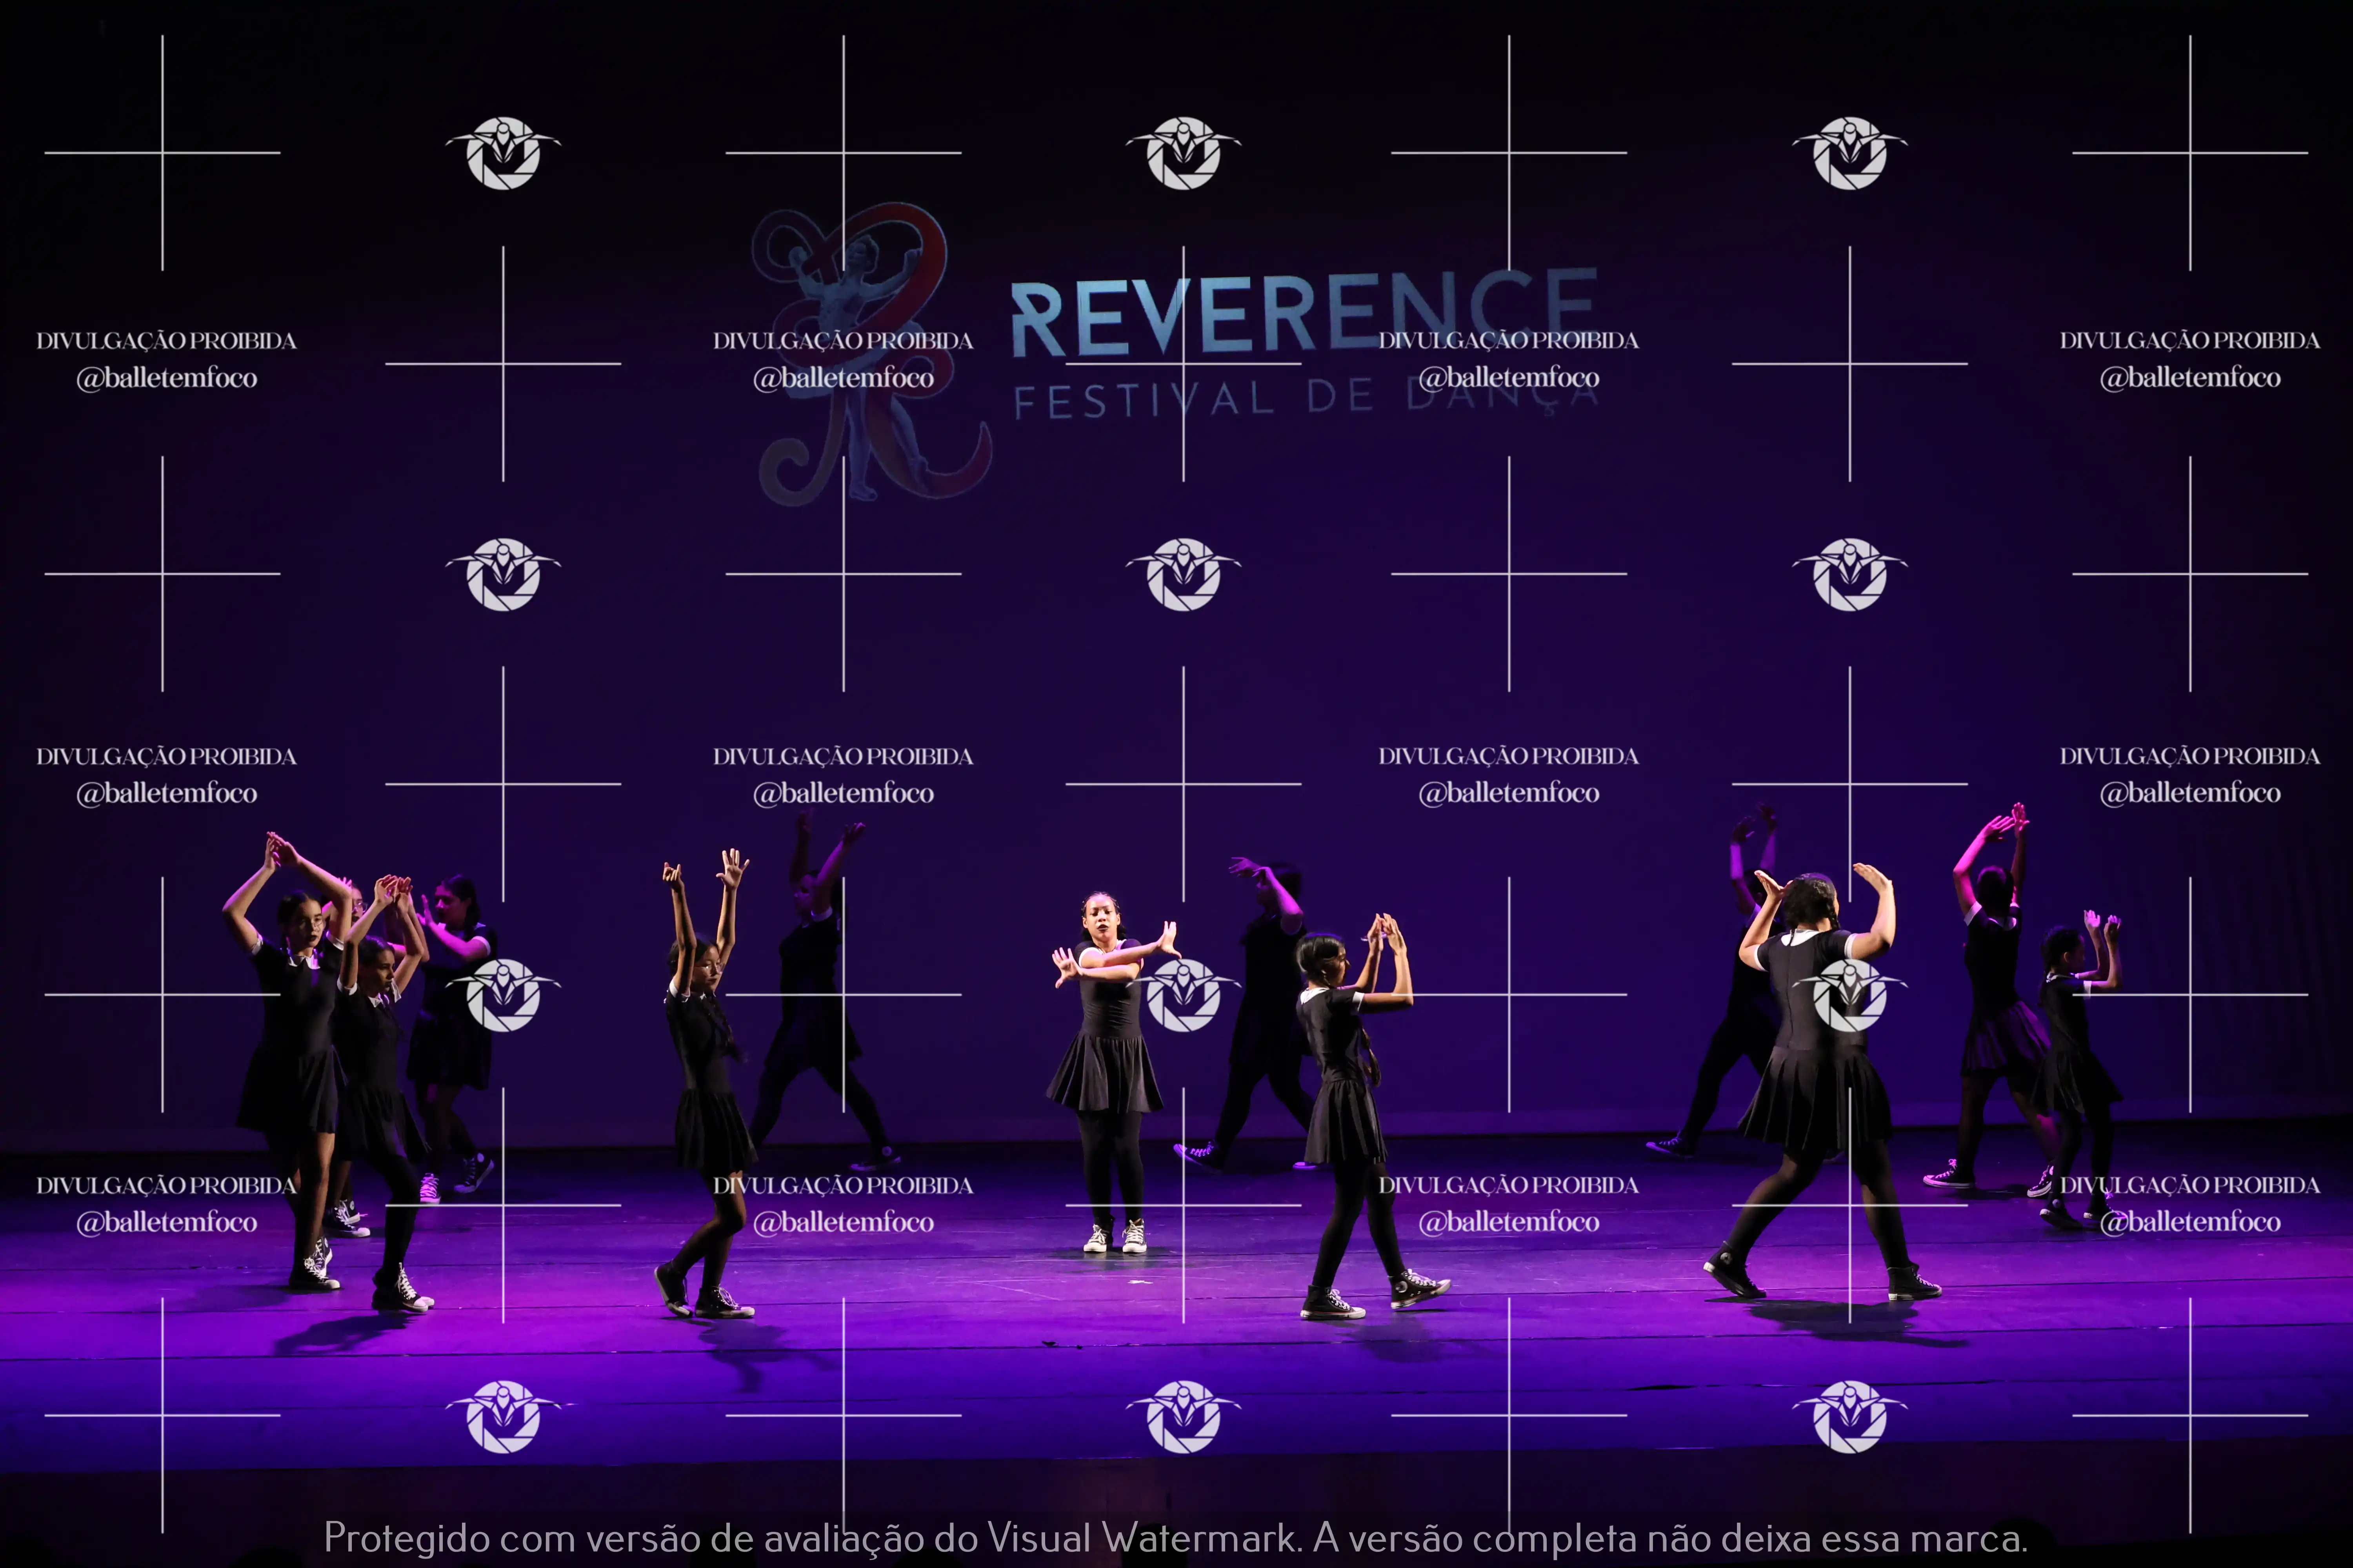Click the bottom-left lotus camera watermark logo
Image resolution: width=2353 pixels, height=1568 pixels.
(x=503, y=1416)
